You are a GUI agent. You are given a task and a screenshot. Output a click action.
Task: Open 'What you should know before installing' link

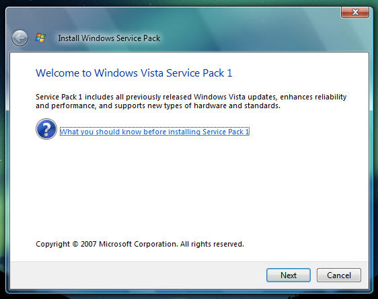tap(155, 132)
